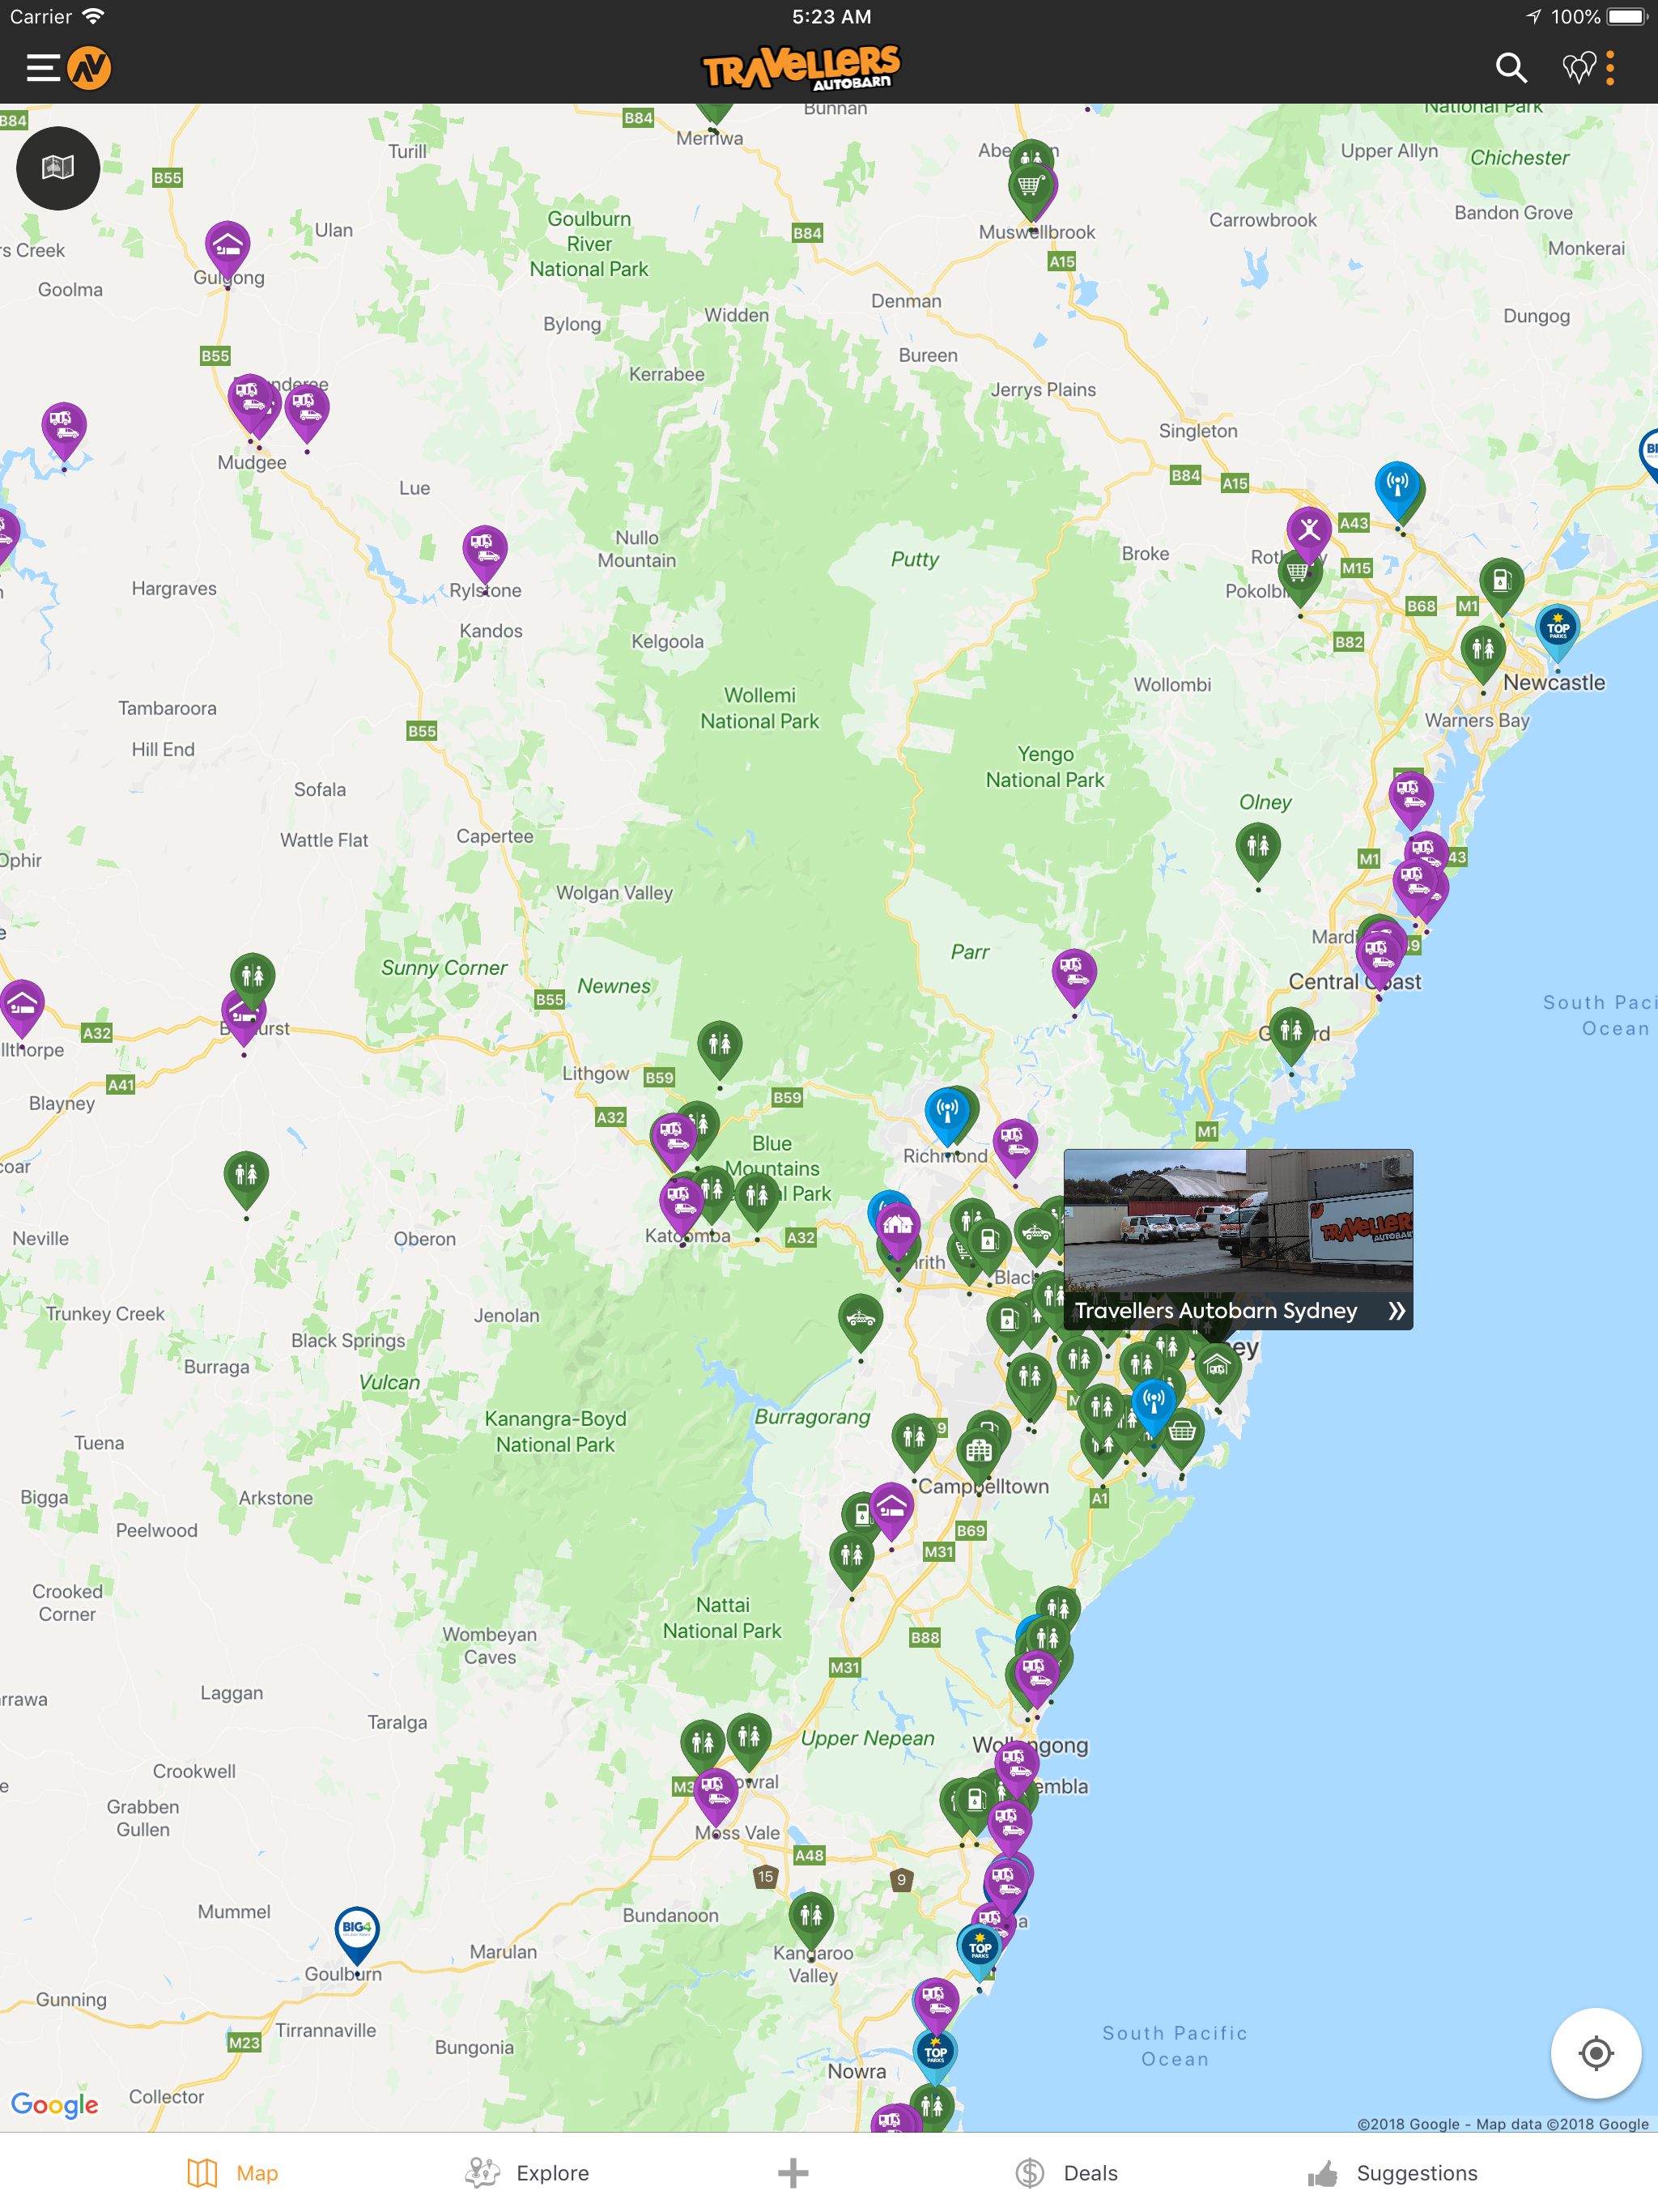The image size is (1658, 2212).
Task: Switch to the Explore tab
Action: pos(527,2172)
